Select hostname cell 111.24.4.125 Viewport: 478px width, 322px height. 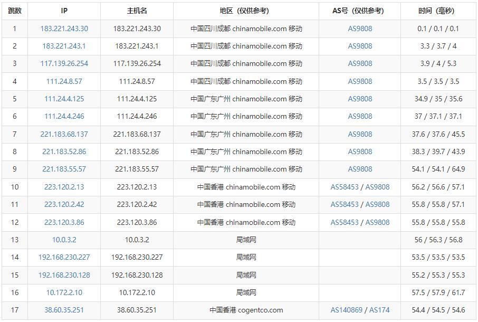click(137, 99)
